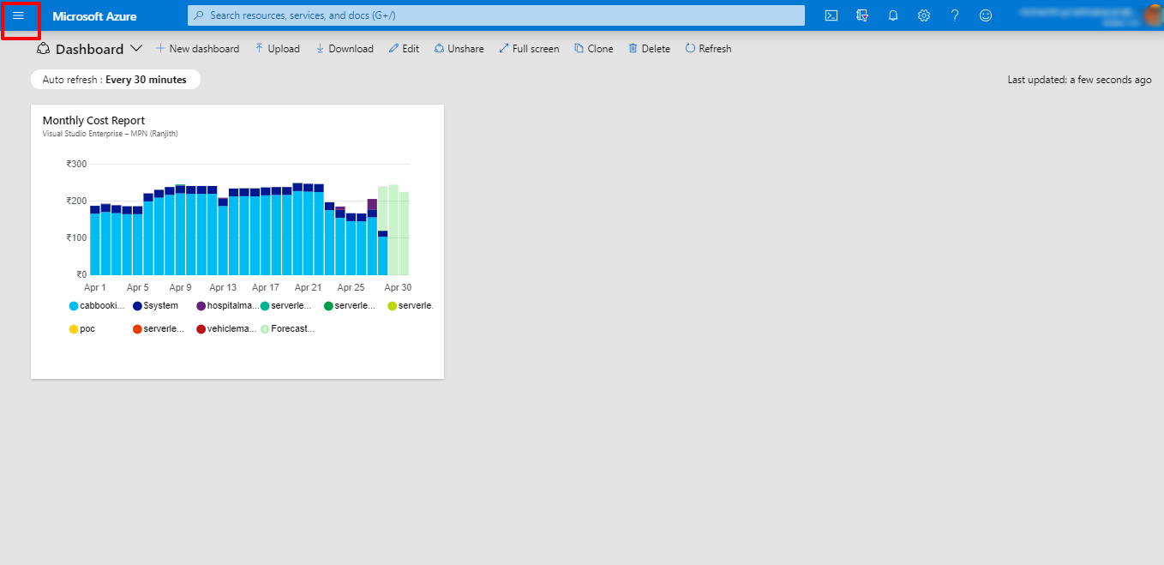Click Upload in the dashboard toolbar
The image size is (1164, 565).
pyautogui.click(x=277, y=49)
